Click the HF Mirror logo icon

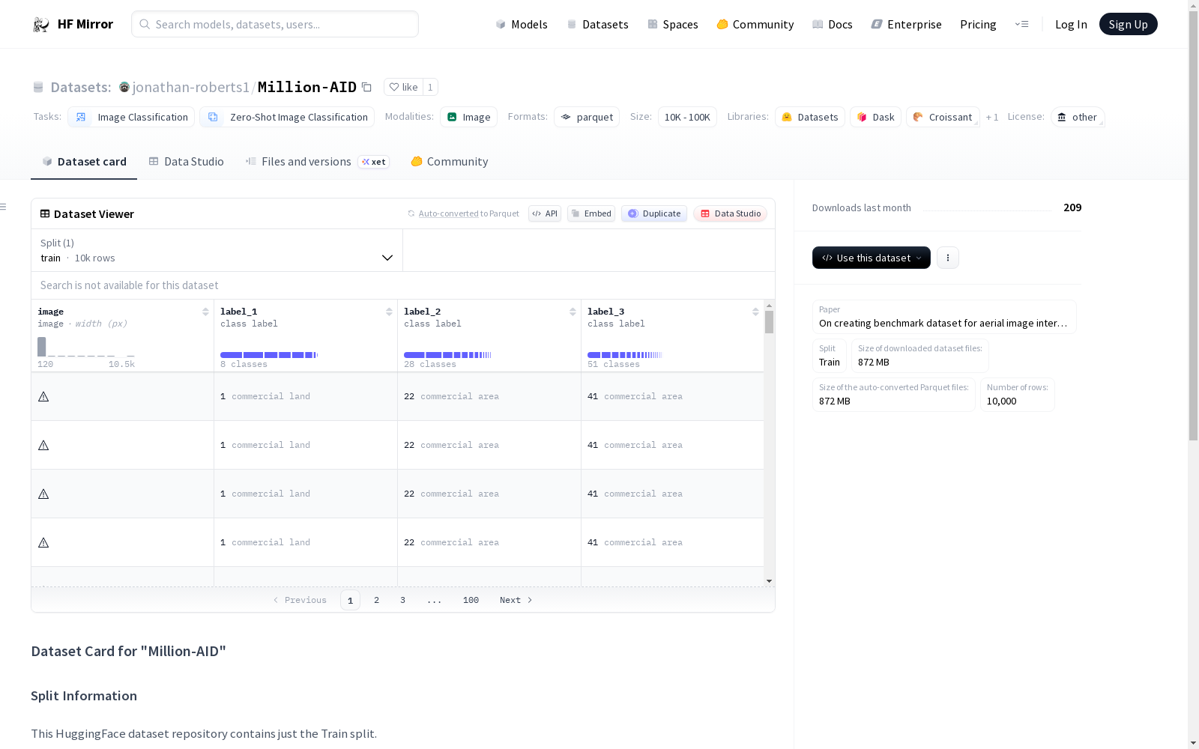pos(41,25)
